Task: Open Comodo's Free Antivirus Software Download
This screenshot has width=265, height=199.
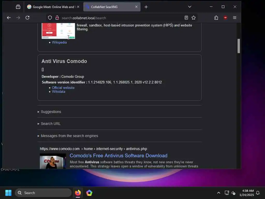Action: click(119, 155)
